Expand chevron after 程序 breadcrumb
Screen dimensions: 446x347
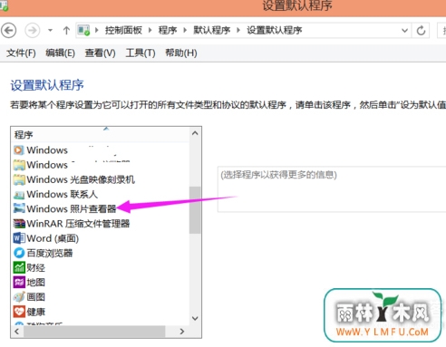click(x=185, y=30)
